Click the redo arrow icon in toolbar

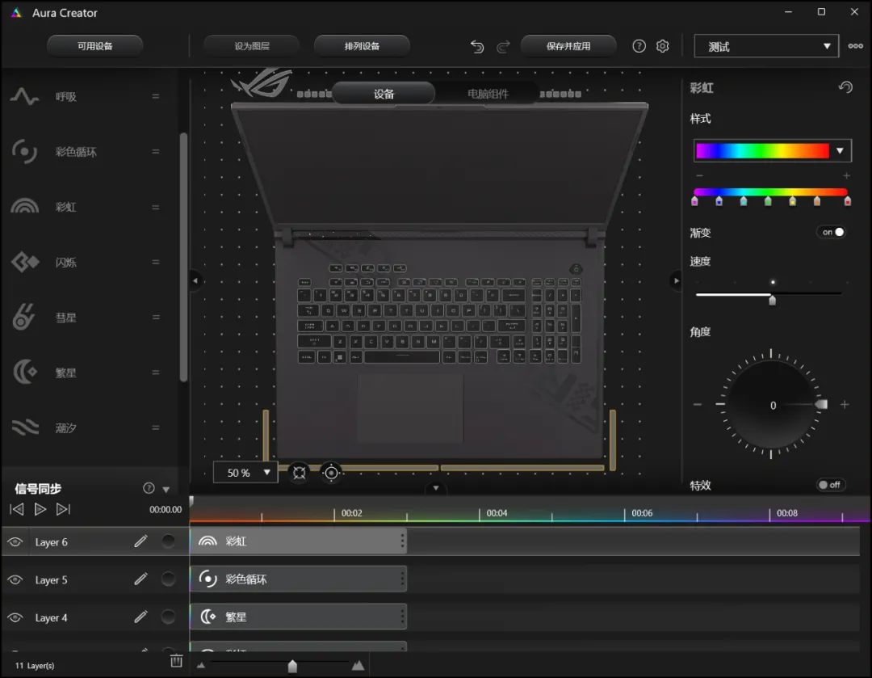click(x=503, y=47)
